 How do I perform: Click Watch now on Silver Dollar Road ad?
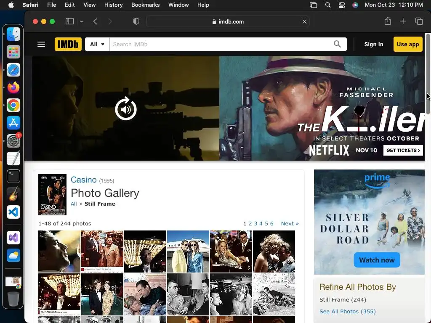[377, 260]
